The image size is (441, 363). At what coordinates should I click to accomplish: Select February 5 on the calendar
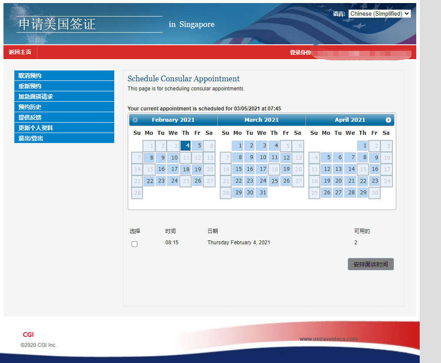pyautogui.click(x=198, y=146)
